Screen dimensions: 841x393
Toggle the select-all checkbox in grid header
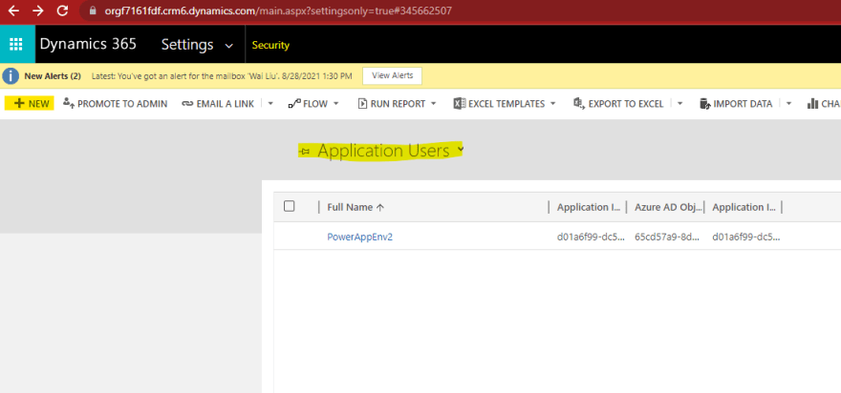pos(289,206)
